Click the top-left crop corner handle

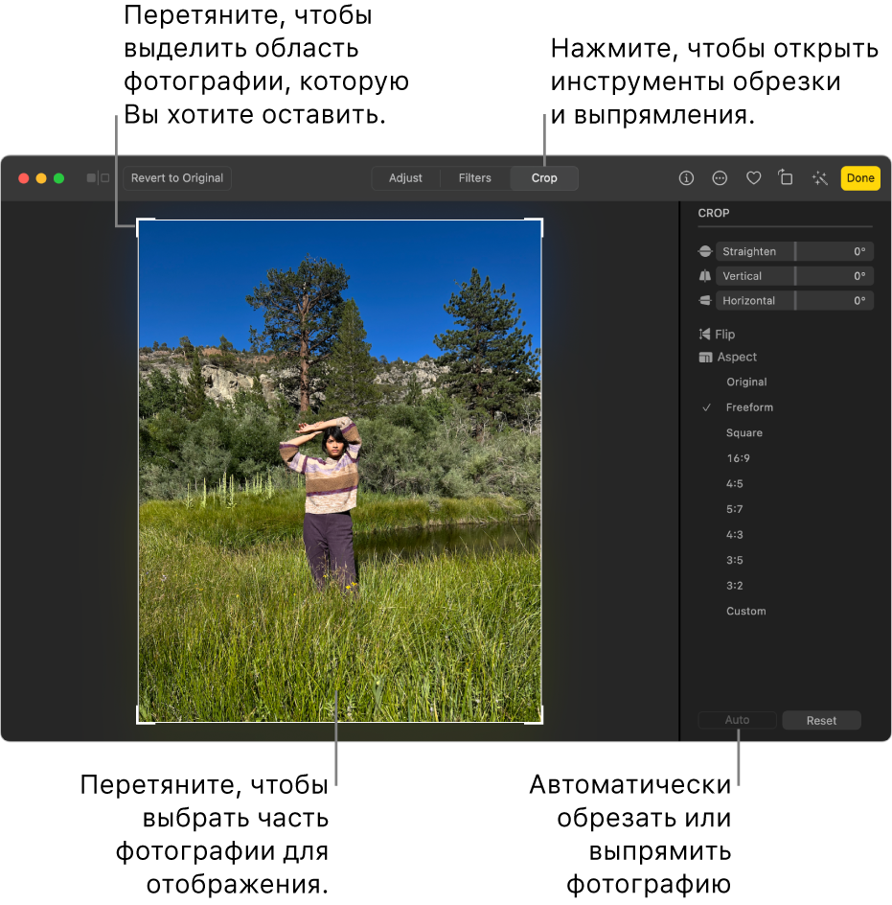click(x=139, y=220)
